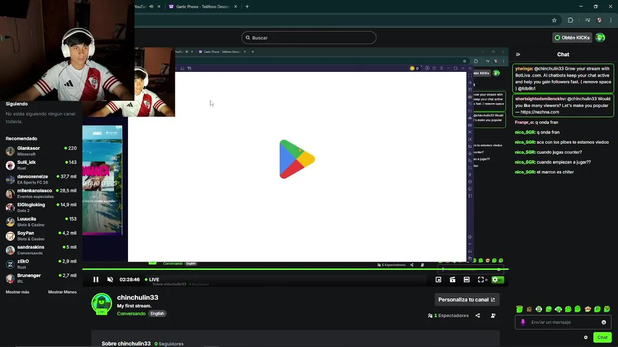Unmute the stream volume
Screen dimensions: 618x347
[x=110, y=280]
